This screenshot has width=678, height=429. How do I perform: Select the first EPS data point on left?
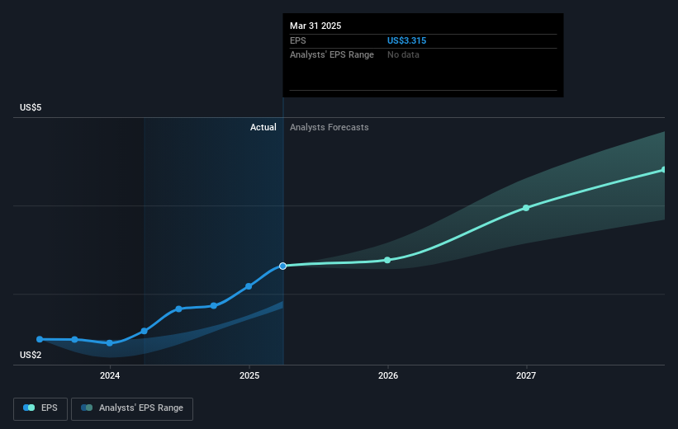40,340
